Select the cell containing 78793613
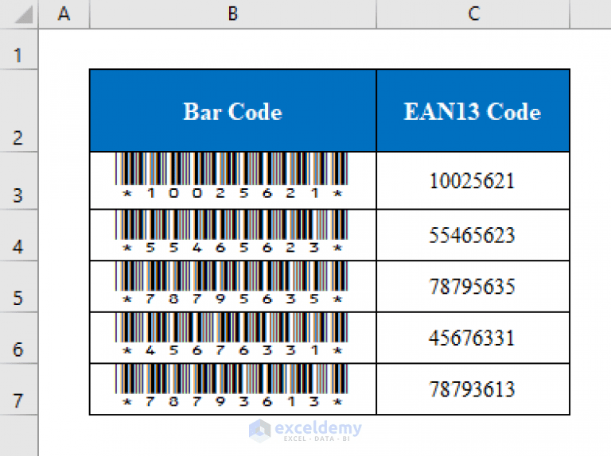 point(473,389)
